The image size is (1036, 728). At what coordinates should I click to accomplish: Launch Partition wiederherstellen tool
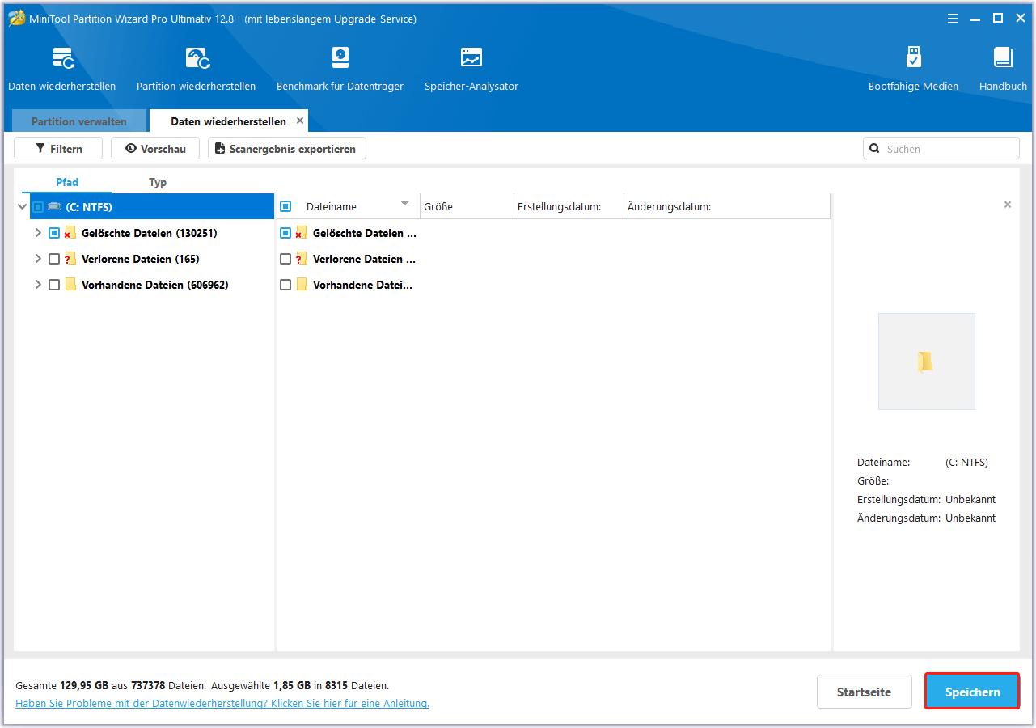[197, 69]
